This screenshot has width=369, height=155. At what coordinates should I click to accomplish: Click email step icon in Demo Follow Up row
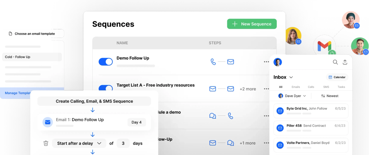(231, 62)
